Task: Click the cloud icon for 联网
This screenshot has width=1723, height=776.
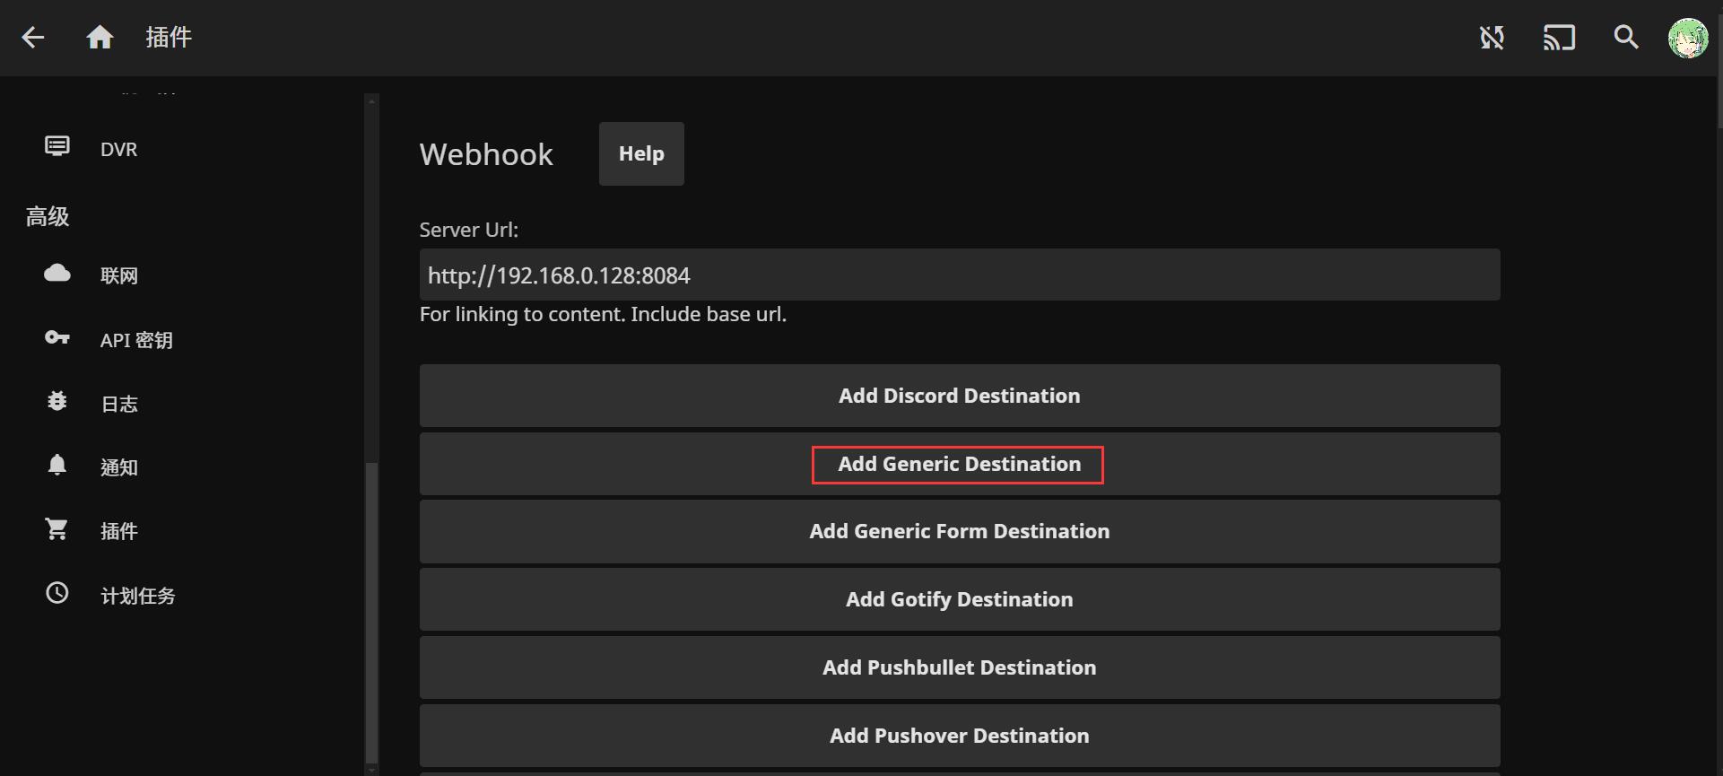Action: [x=57, y=274]
